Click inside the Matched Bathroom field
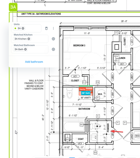This screenshot has height=158, width=140. tap(30, 49)
